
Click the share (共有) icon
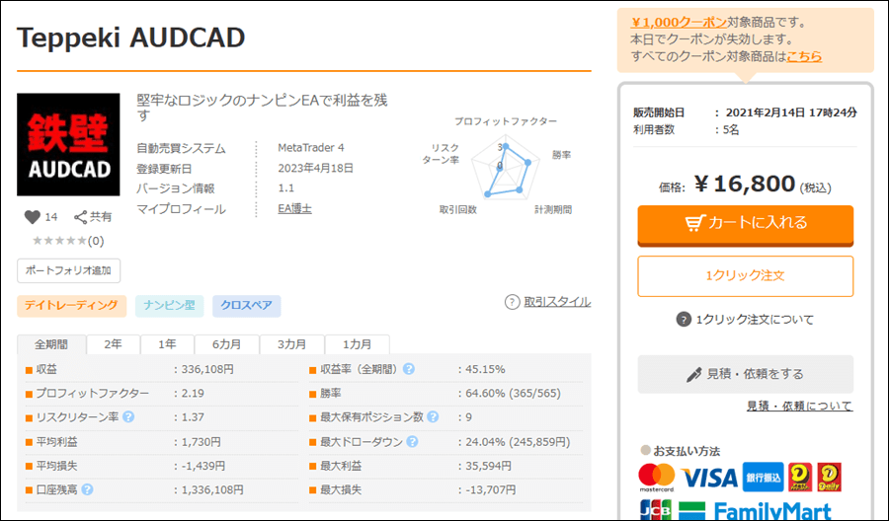click(x=81, y=217)
